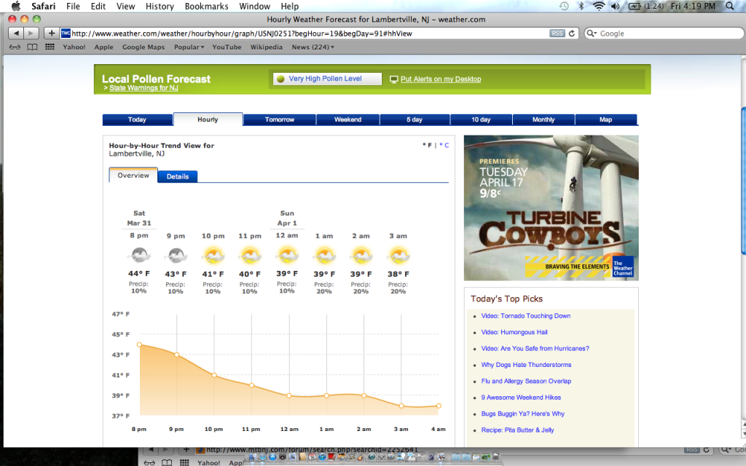The image size is (746, 466).
Task: Click the 3 am partly sunny weather icon
Action: [398, 254]
